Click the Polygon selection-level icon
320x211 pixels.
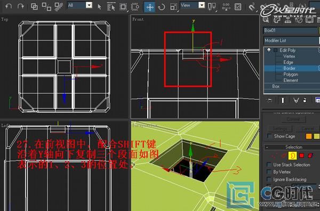tap(301, 156)
